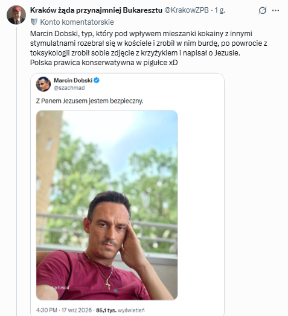The height and width of the screenshot is (316, 288).
Task: Click Marcin Dobski's small profile avatar
Action: pos(43,84)
